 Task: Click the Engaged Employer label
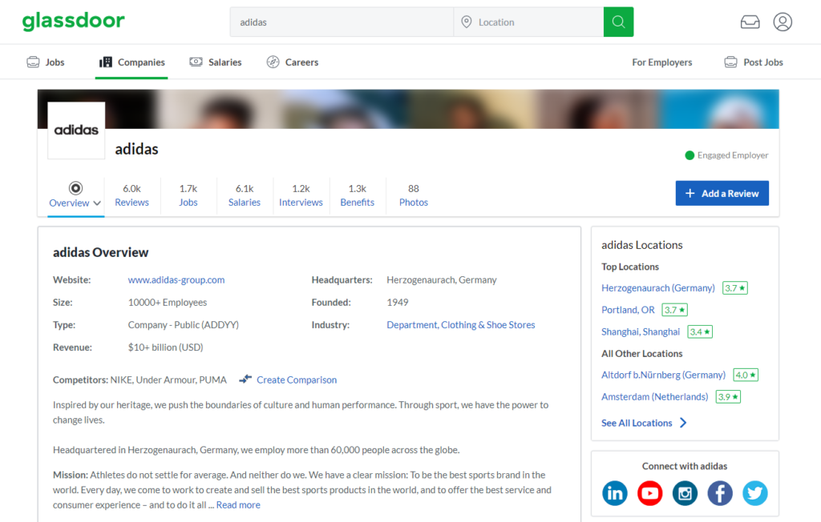coord(733,155)
